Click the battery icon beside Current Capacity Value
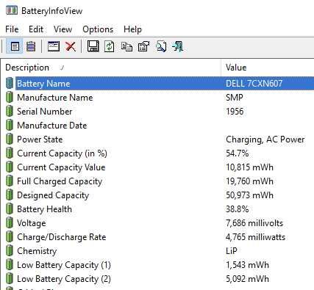This screenshot has width=314, height=290. pos(10,167)
